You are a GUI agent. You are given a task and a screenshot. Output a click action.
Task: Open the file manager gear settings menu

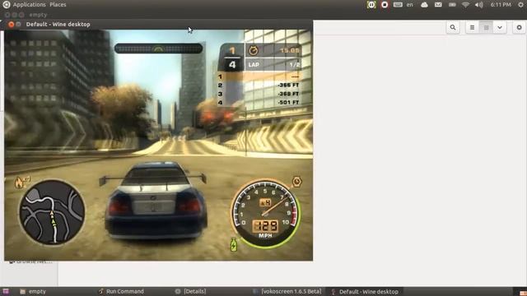[x=520, y=27]
